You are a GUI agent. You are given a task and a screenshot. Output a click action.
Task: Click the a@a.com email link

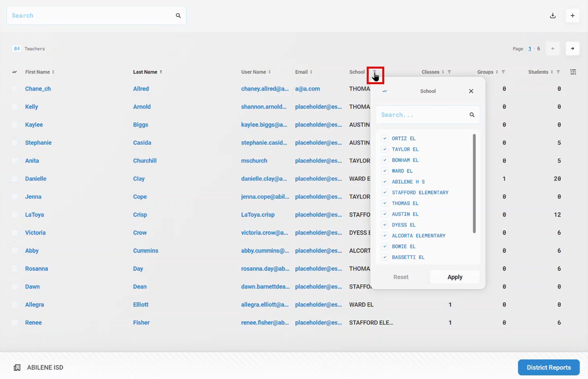coord(308,89)
